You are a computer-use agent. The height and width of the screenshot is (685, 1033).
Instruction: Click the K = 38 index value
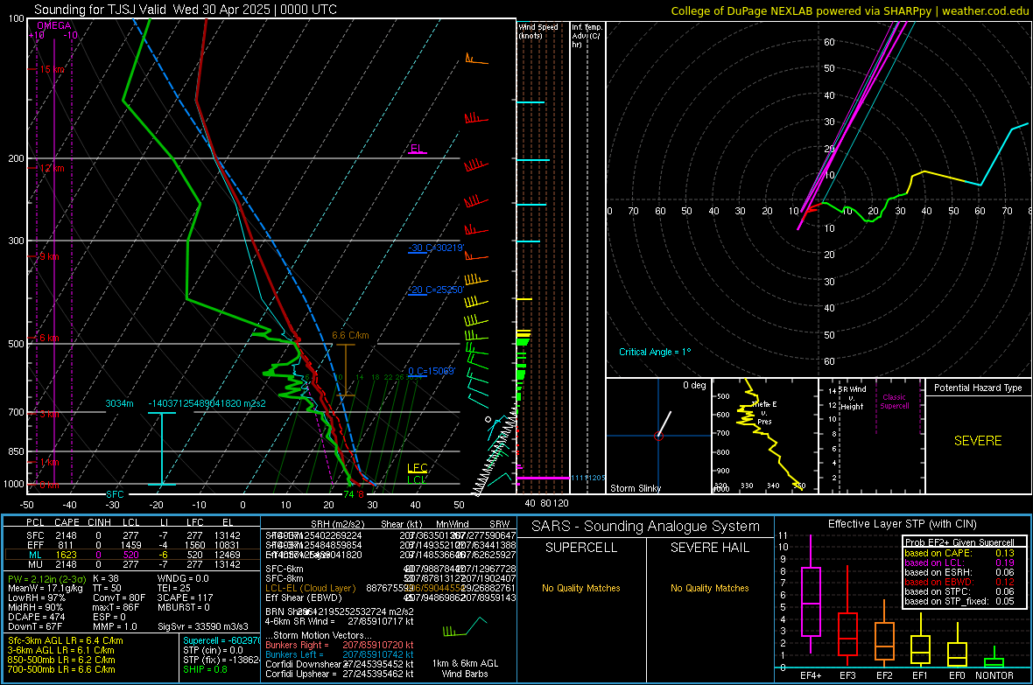pos(105,579)
